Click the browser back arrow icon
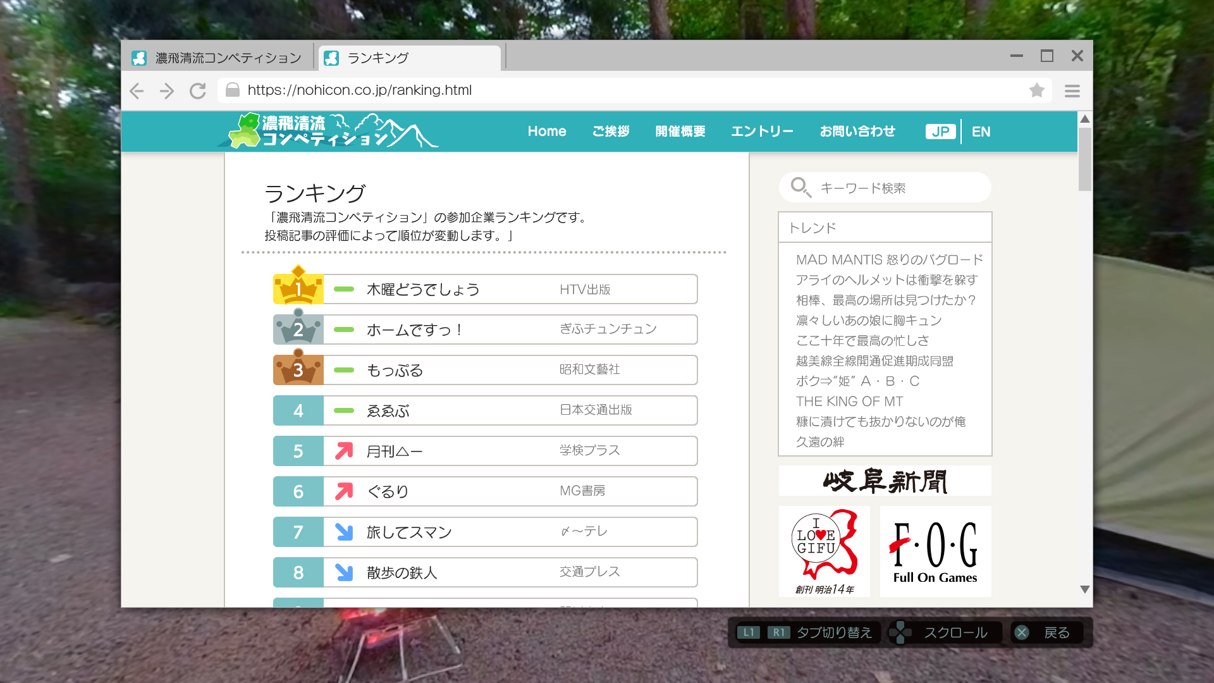 click(x=137, y=91)
